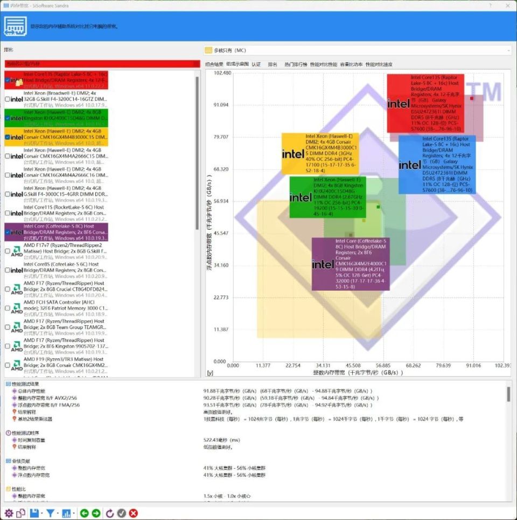
Task: Click the results panel vertical scrollbar thumb
Action: [508, 394]
